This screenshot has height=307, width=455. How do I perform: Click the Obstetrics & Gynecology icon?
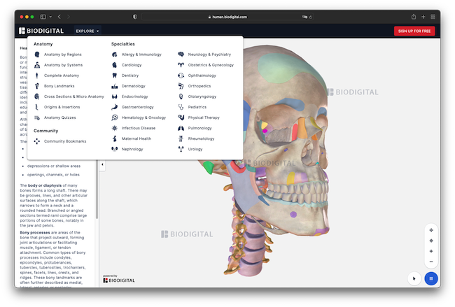pos(181,65)
